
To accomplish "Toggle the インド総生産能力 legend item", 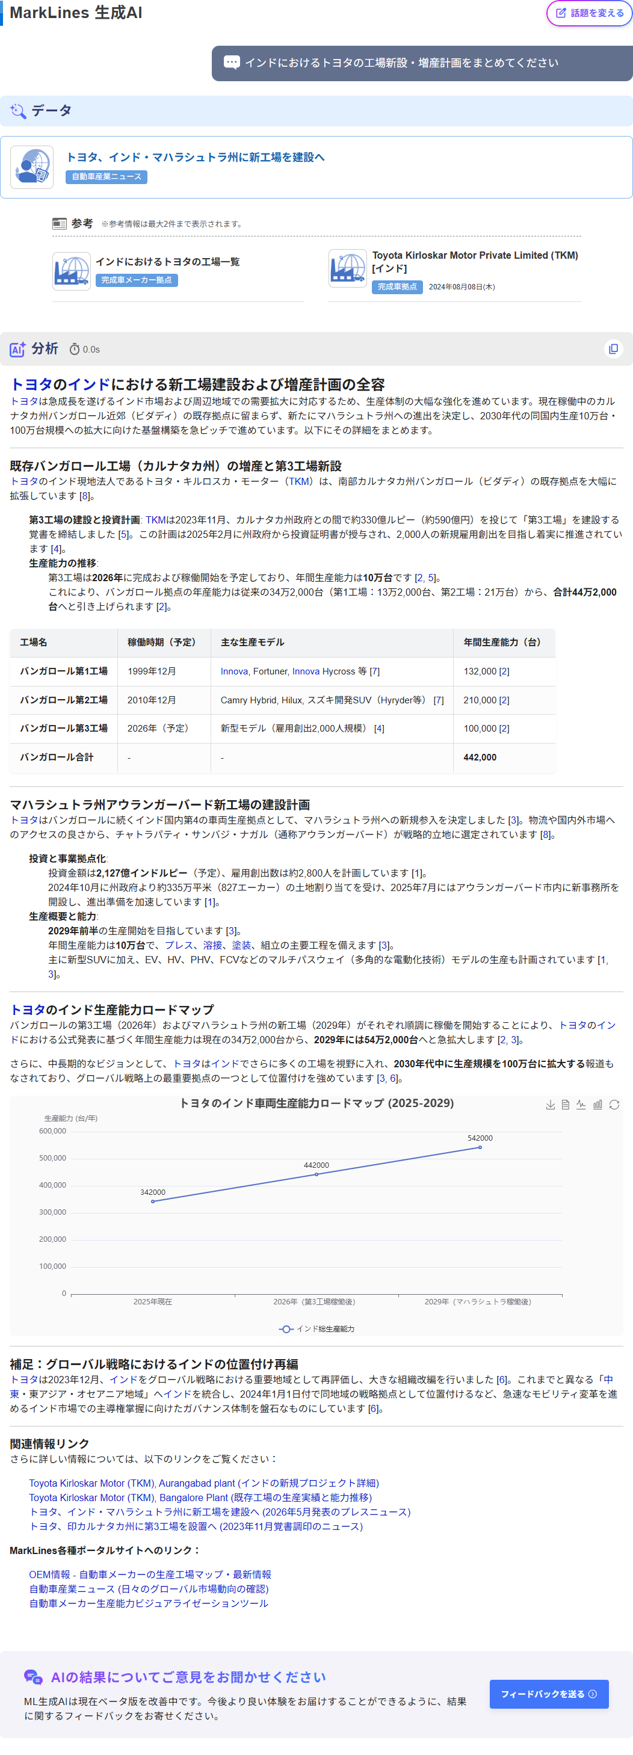I will coord(317,1328).
